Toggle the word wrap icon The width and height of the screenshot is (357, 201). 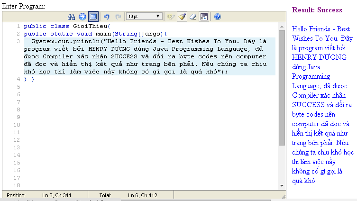click(204, 17)
